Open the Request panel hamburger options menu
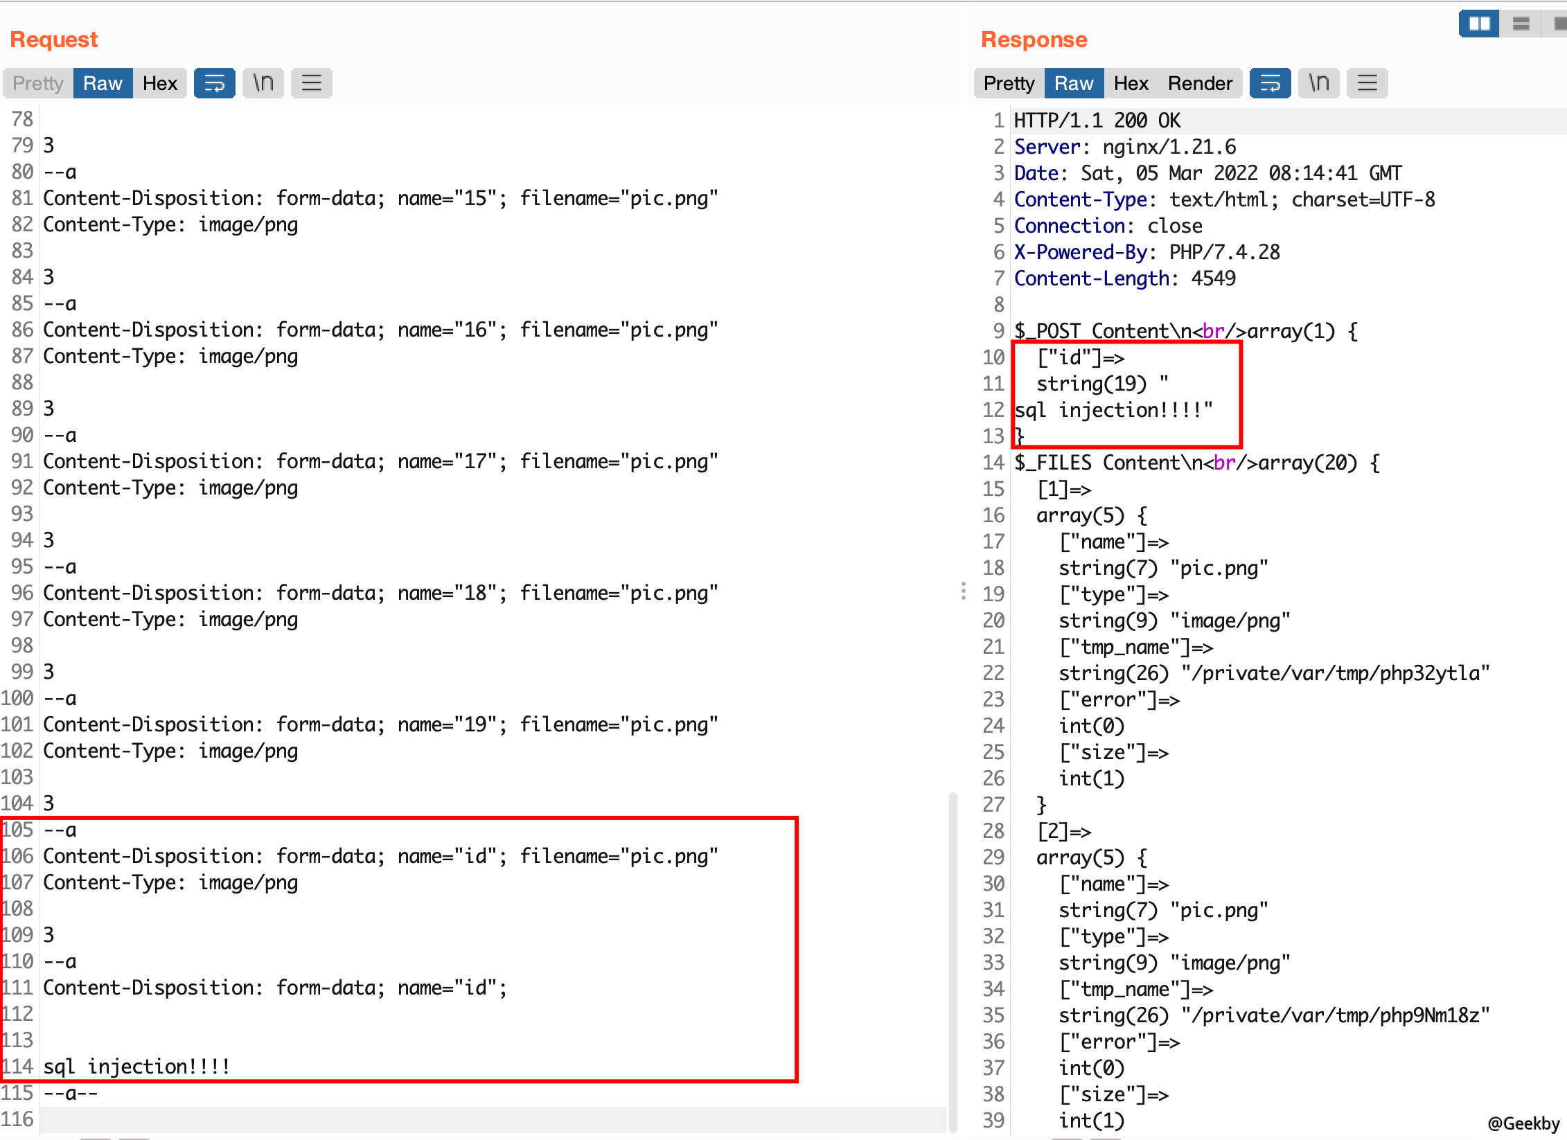Image resolution: width=1567 pixels, height=1140 pixels. tap(312, 83)
